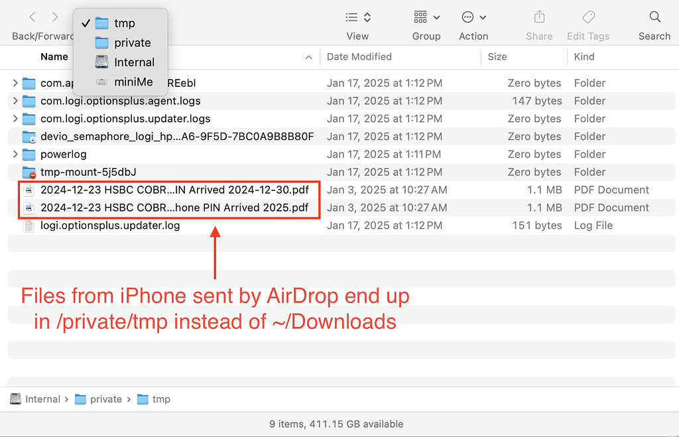Viewport: 679px width, 437px height.
Task: Select the PDF ending in Arrived 2024-12-30.pdf
Action: [174, 190]
